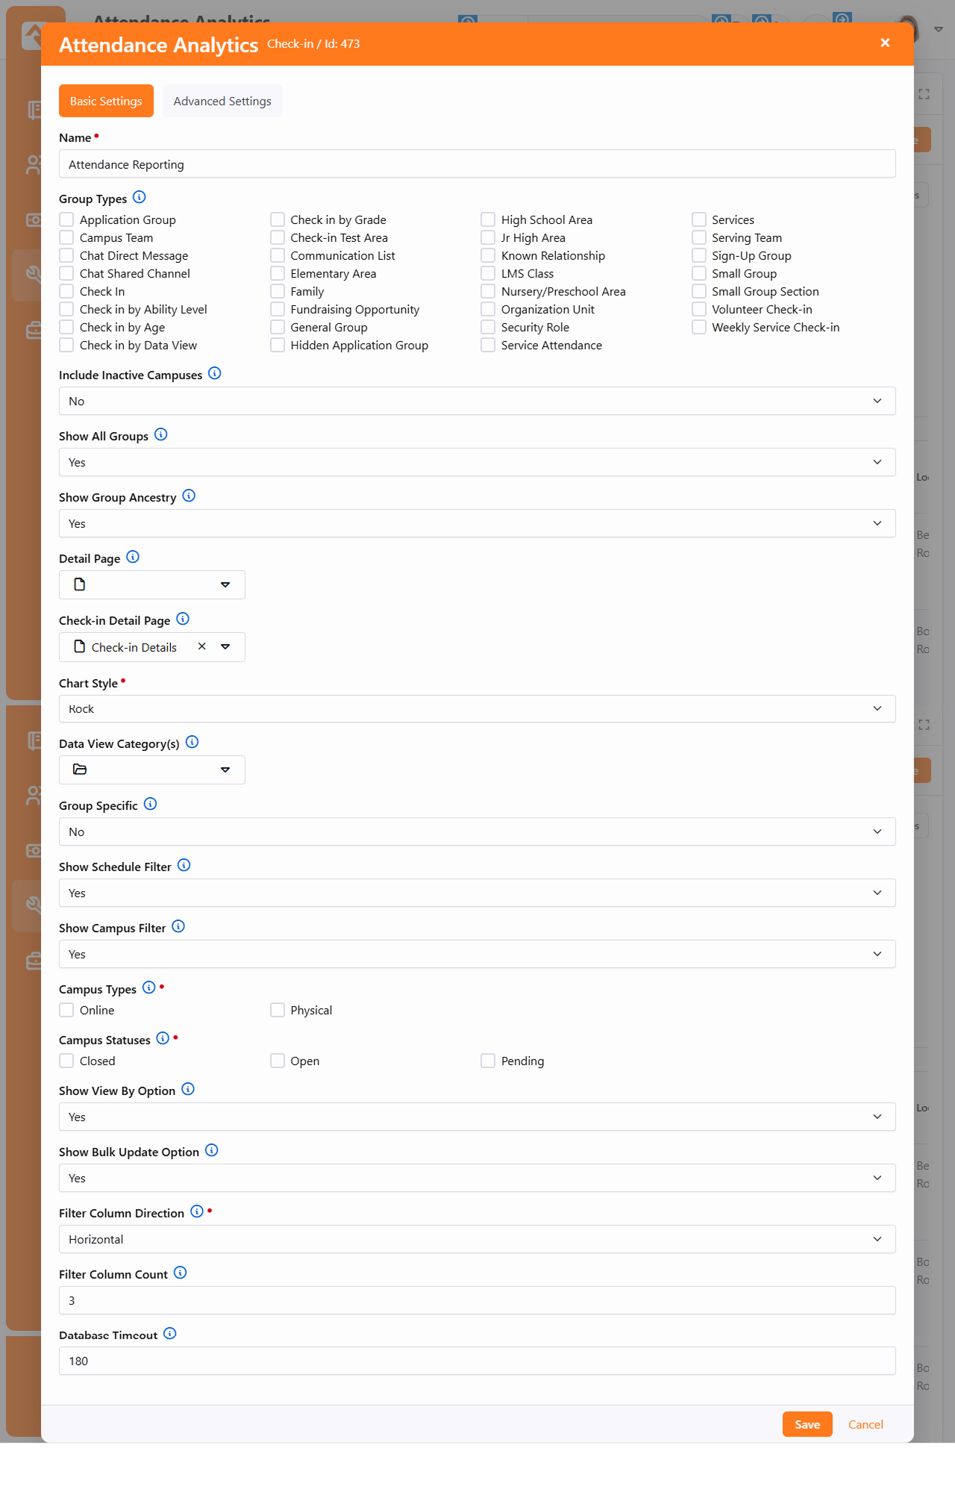
Task: Expand the Show All Groups dropdown
Action: pos(477,463)
